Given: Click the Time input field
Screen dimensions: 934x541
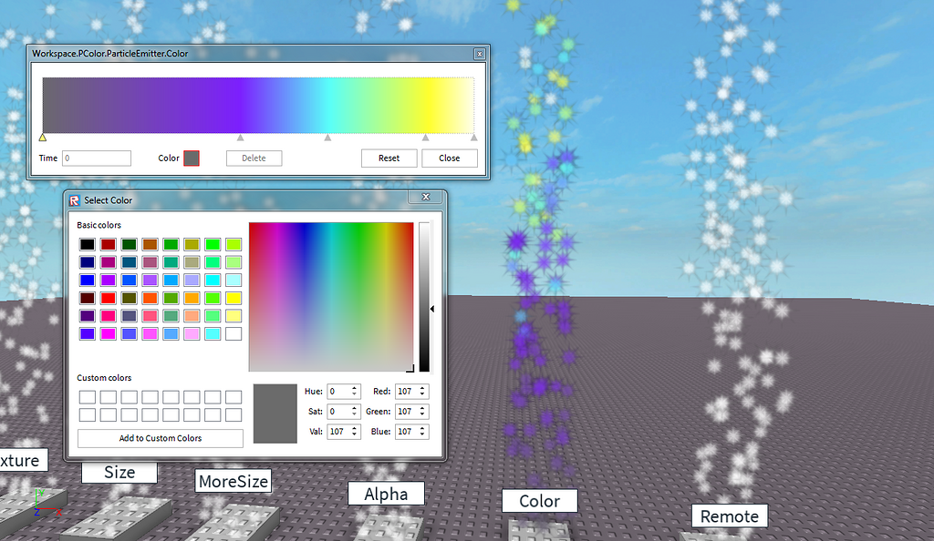Looking at the screenshot, I should 96,158.
